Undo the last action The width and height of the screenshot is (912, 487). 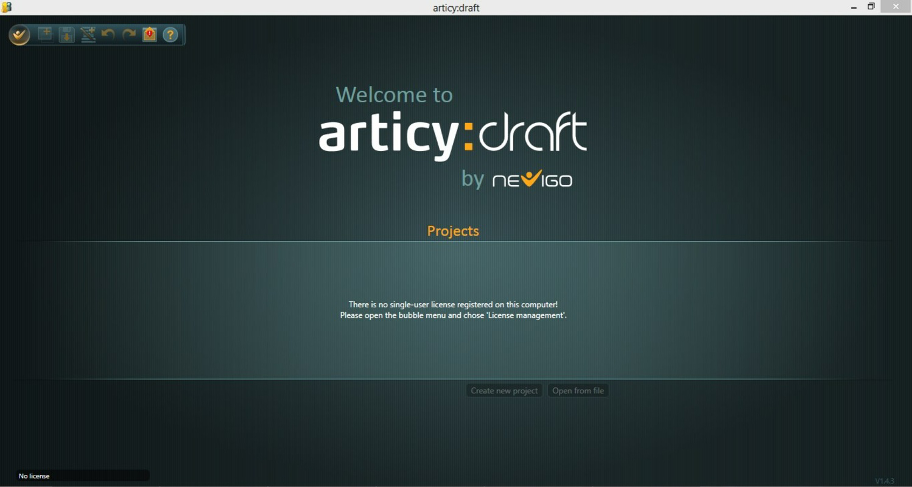(108, 33)
